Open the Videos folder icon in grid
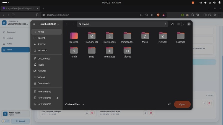223x125 pixels. click(x=127, y=52)
